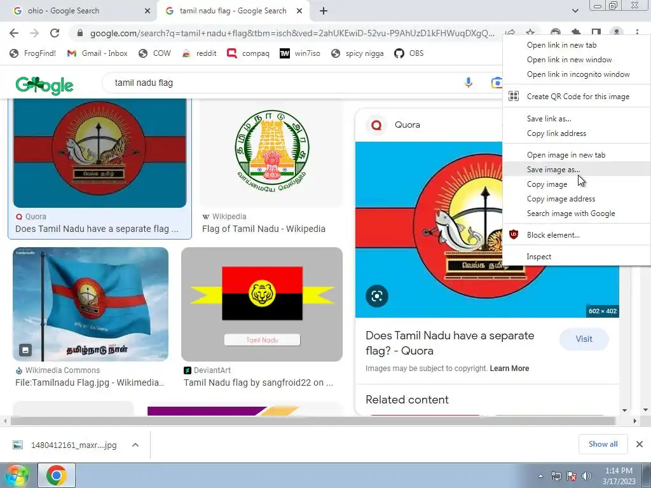Viewport: 651px width, 488px height.
Task: Open the win7iso bookmark
Action: point(300,53)
